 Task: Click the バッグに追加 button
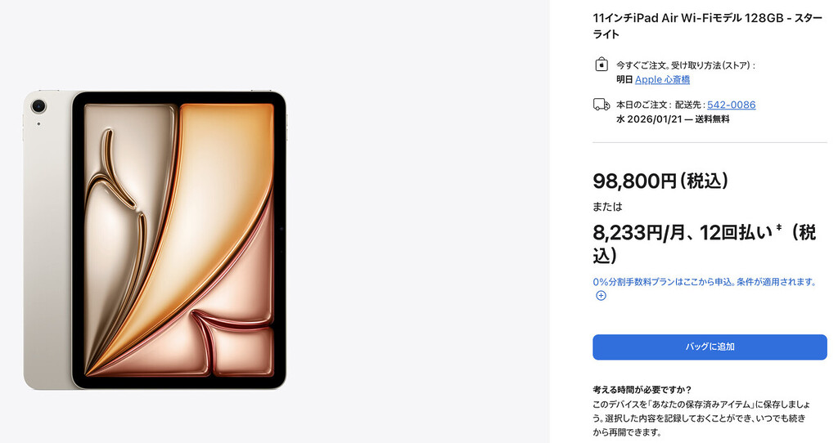click(x=710, y=347)
